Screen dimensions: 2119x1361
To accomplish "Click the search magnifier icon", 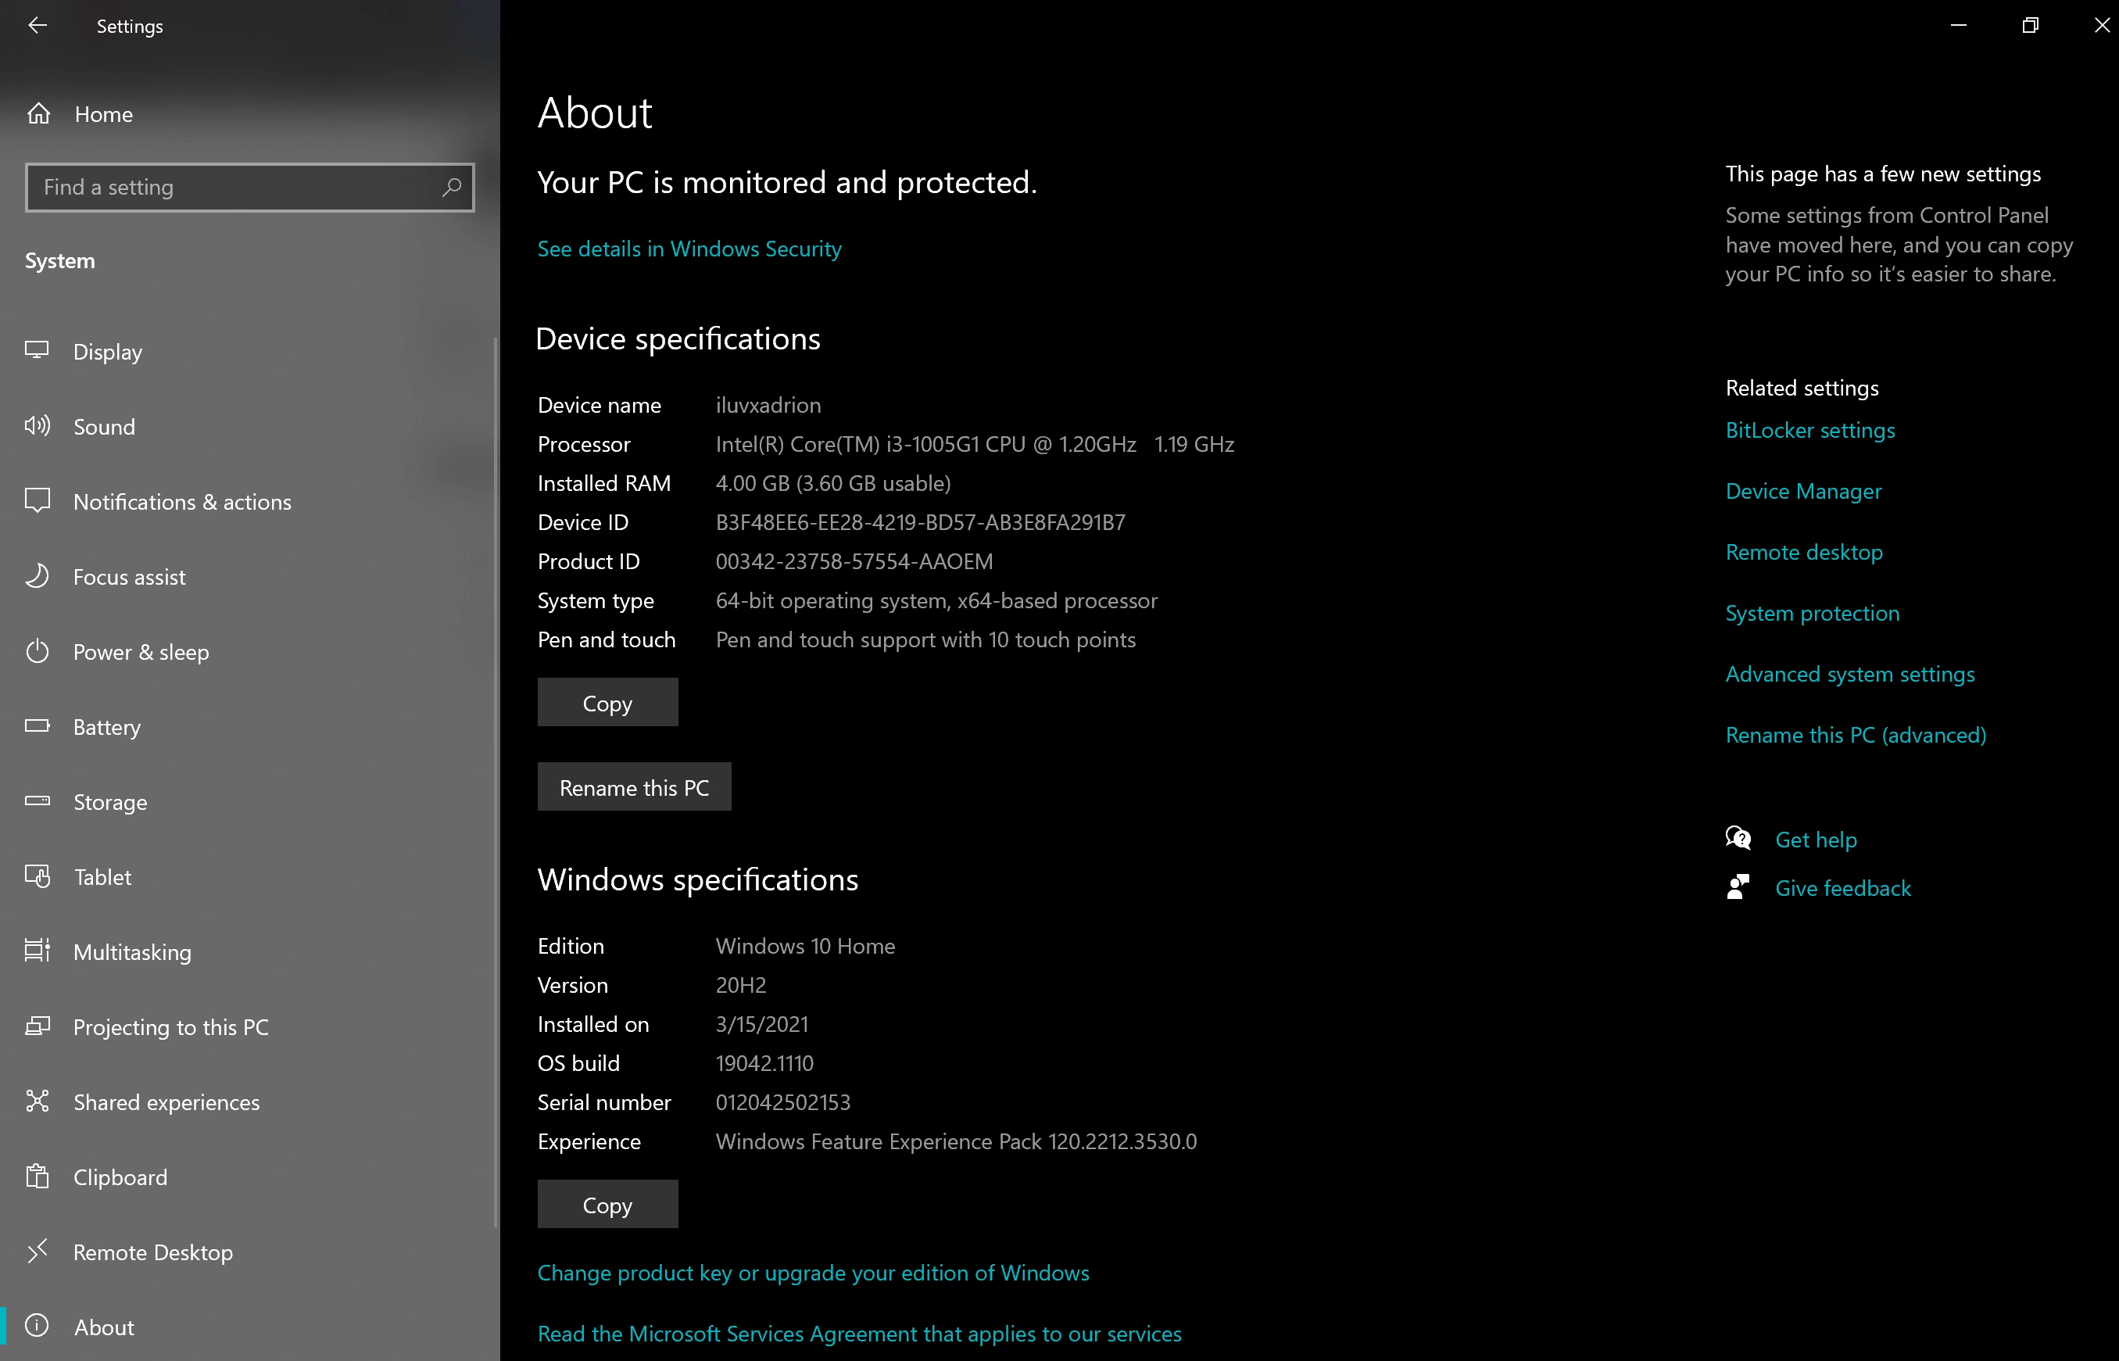I will 452,187.
